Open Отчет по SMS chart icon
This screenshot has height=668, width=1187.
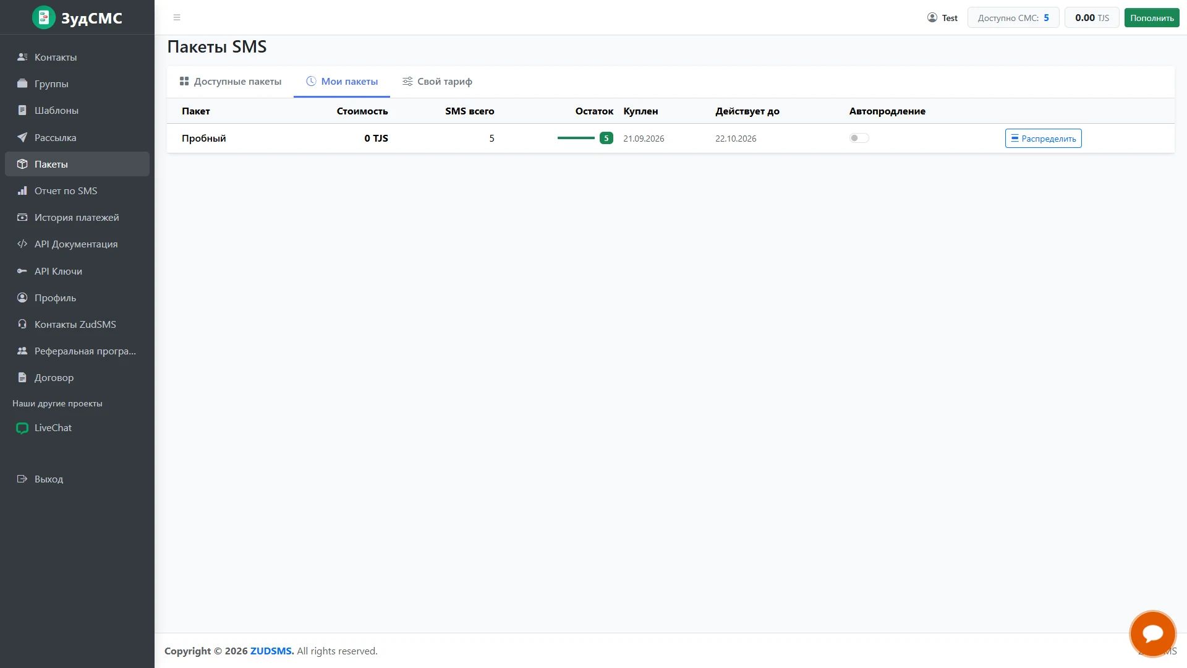[22, 191]
